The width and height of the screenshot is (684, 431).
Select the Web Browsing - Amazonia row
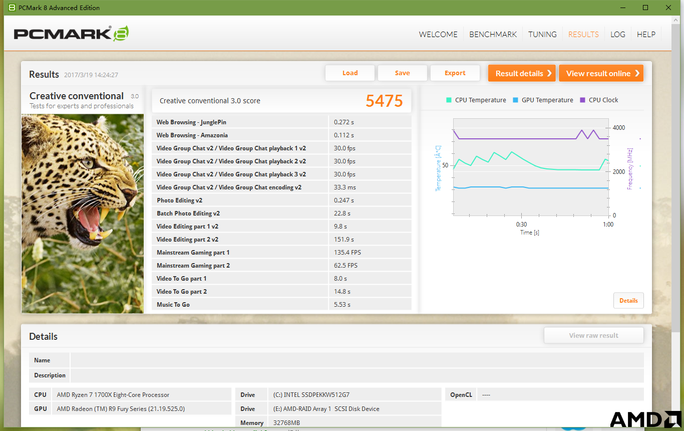click(281, 135)
